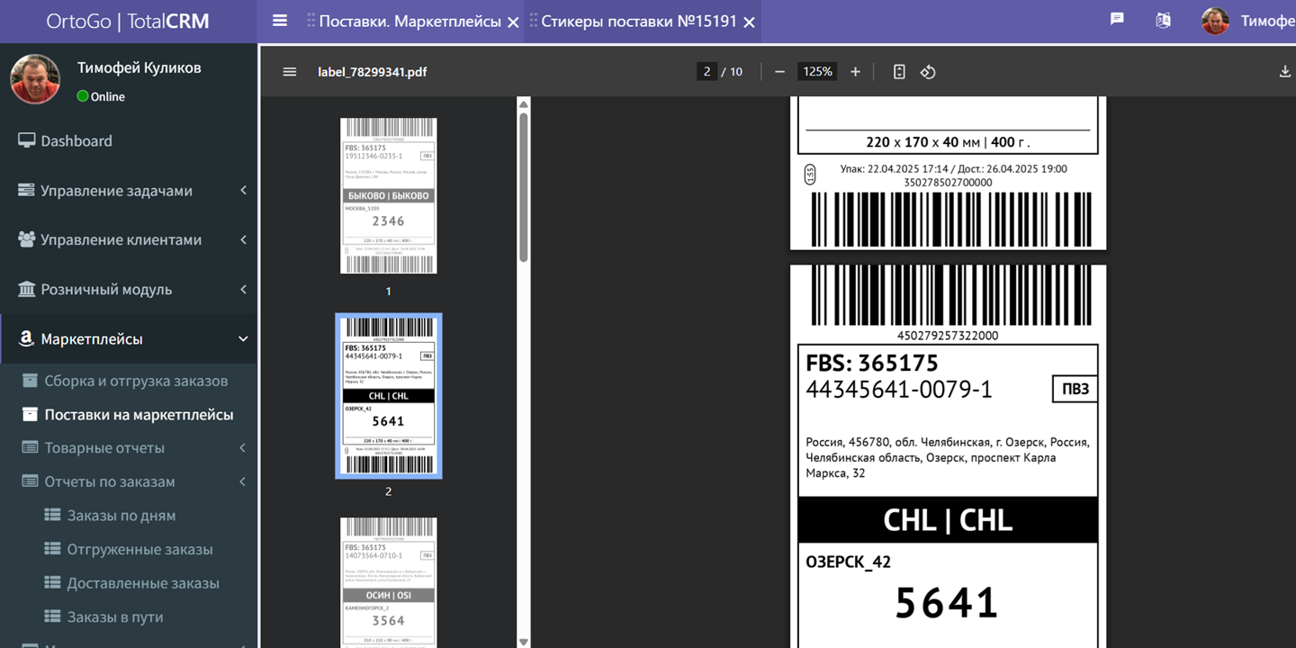Click the total pages text "/ 10"
Viewport: 1296px width, 648px height.
(733, 72)
